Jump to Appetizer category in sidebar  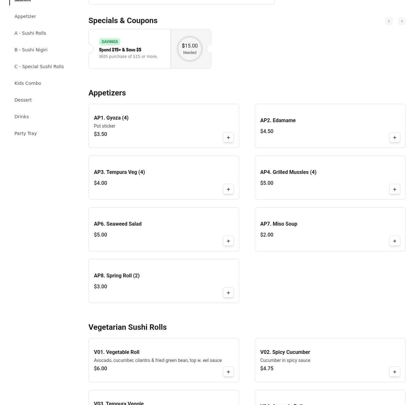point(25,16)
